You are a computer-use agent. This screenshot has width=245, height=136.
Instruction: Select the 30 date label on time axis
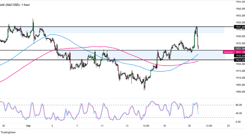(x=4, y=126)
